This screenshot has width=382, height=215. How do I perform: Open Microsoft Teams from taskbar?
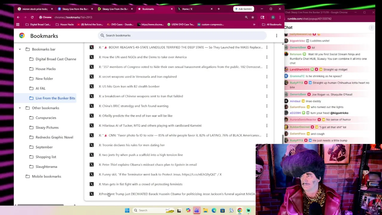click(x=197, y=211)
